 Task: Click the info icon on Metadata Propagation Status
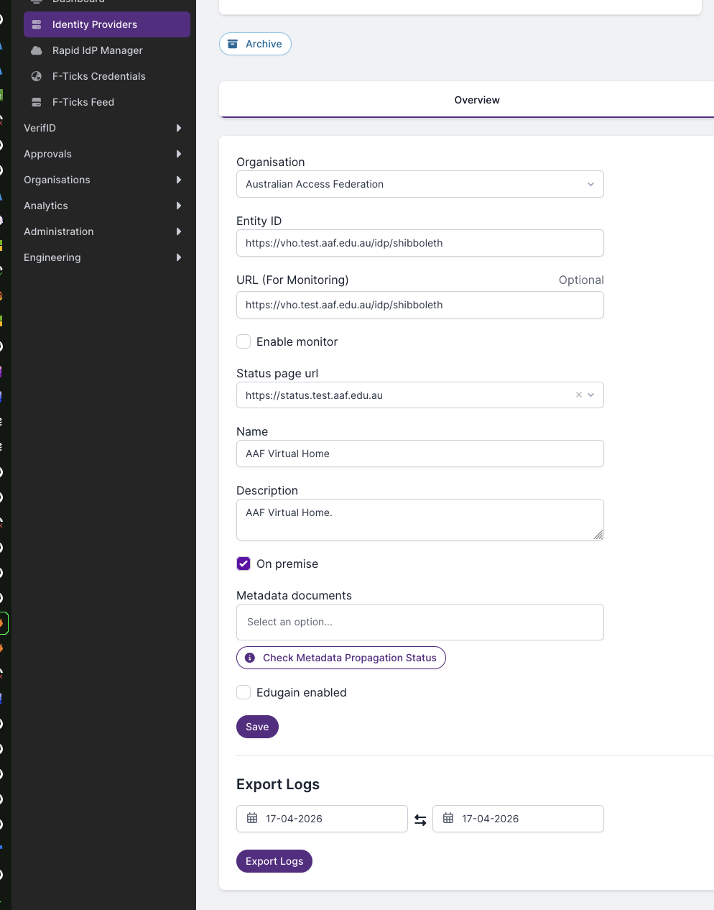[x=250, y=657]
